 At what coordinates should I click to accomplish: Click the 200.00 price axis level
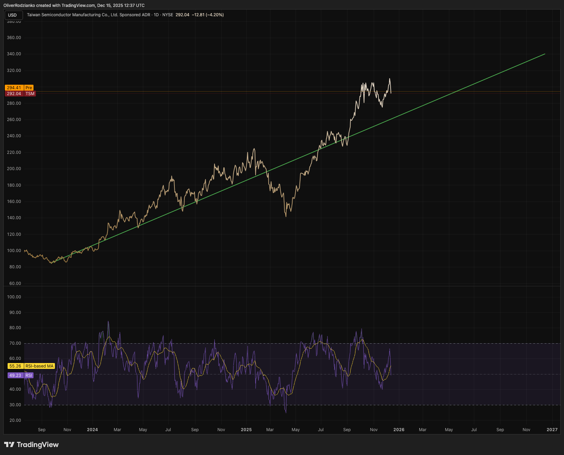pos(14,169)
